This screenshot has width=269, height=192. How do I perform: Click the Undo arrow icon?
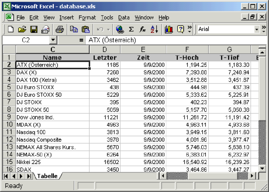point(100,29)
